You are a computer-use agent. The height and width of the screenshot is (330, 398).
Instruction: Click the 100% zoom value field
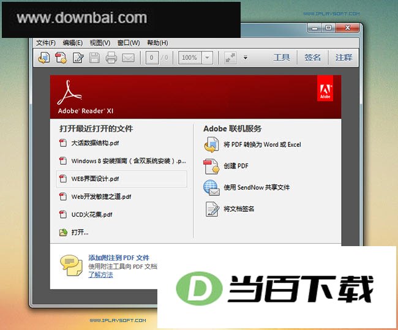(190, 58)
